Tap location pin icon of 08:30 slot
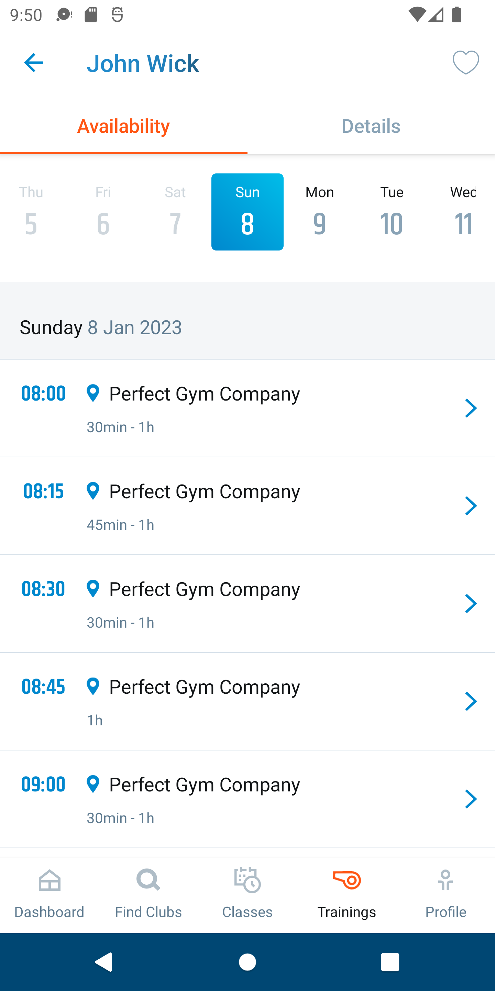Screen dimensions: 495x991 click(x=93, y=589)
